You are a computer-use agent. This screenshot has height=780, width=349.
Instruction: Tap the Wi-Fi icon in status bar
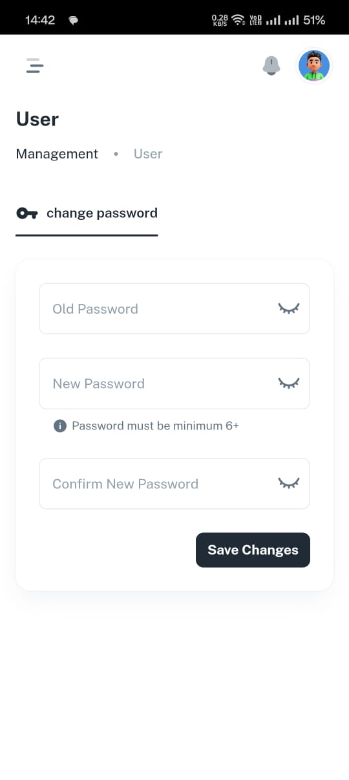point(238,20)
